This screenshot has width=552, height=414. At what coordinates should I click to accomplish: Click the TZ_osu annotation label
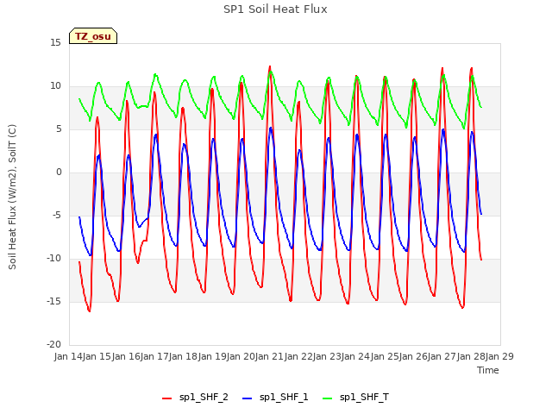pyautogui.click(x=93, y=36)
